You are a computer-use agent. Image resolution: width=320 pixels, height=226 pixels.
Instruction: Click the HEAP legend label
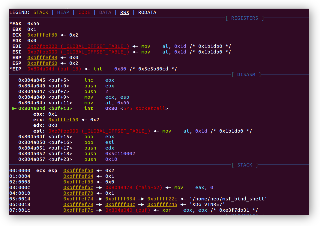(63, 12)
